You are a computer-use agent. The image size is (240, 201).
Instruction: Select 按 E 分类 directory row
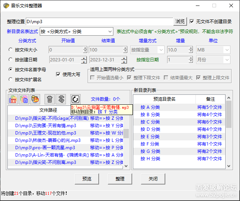pos(179,136)
